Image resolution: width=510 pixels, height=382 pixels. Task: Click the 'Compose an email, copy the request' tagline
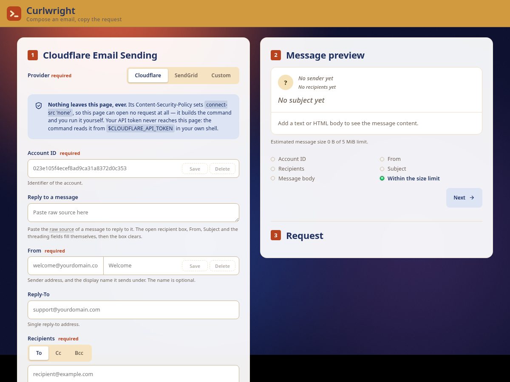74,20
